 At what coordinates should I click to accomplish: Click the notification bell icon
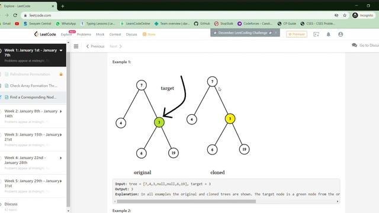pyautogui.click(x=328, y=34)
